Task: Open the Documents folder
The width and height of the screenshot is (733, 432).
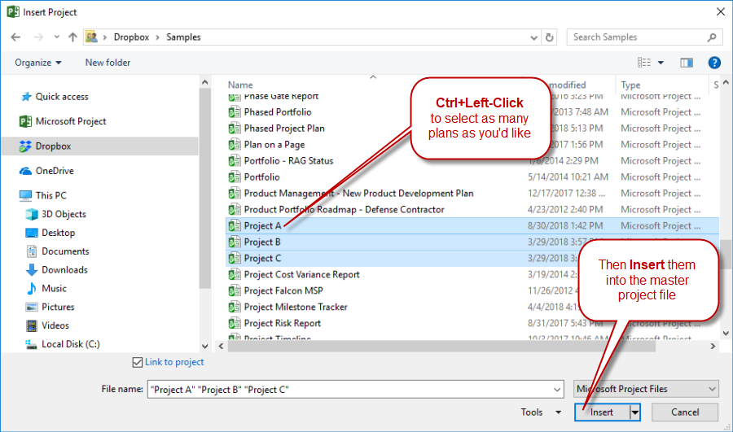Action: 65,251
